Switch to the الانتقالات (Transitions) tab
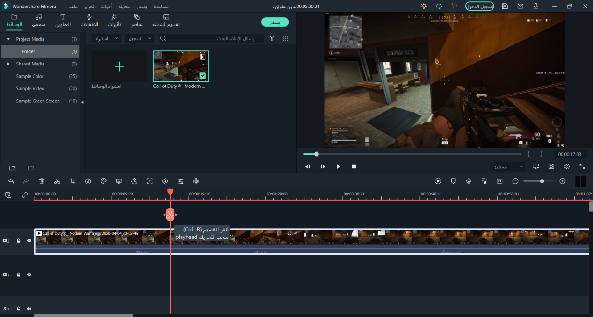Image resolution: width=593 pixels, height=317 pixels. pyautogui.click(x=89, y=21)
